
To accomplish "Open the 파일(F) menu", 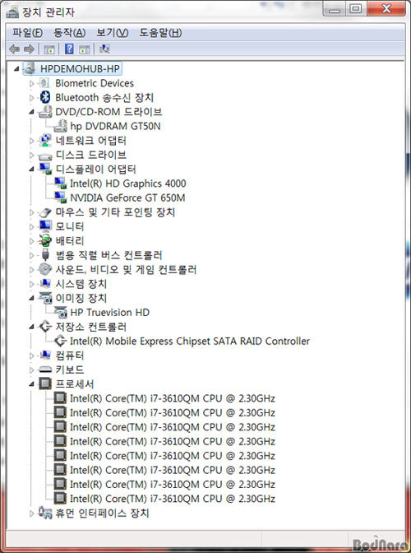I will (27, 33).
